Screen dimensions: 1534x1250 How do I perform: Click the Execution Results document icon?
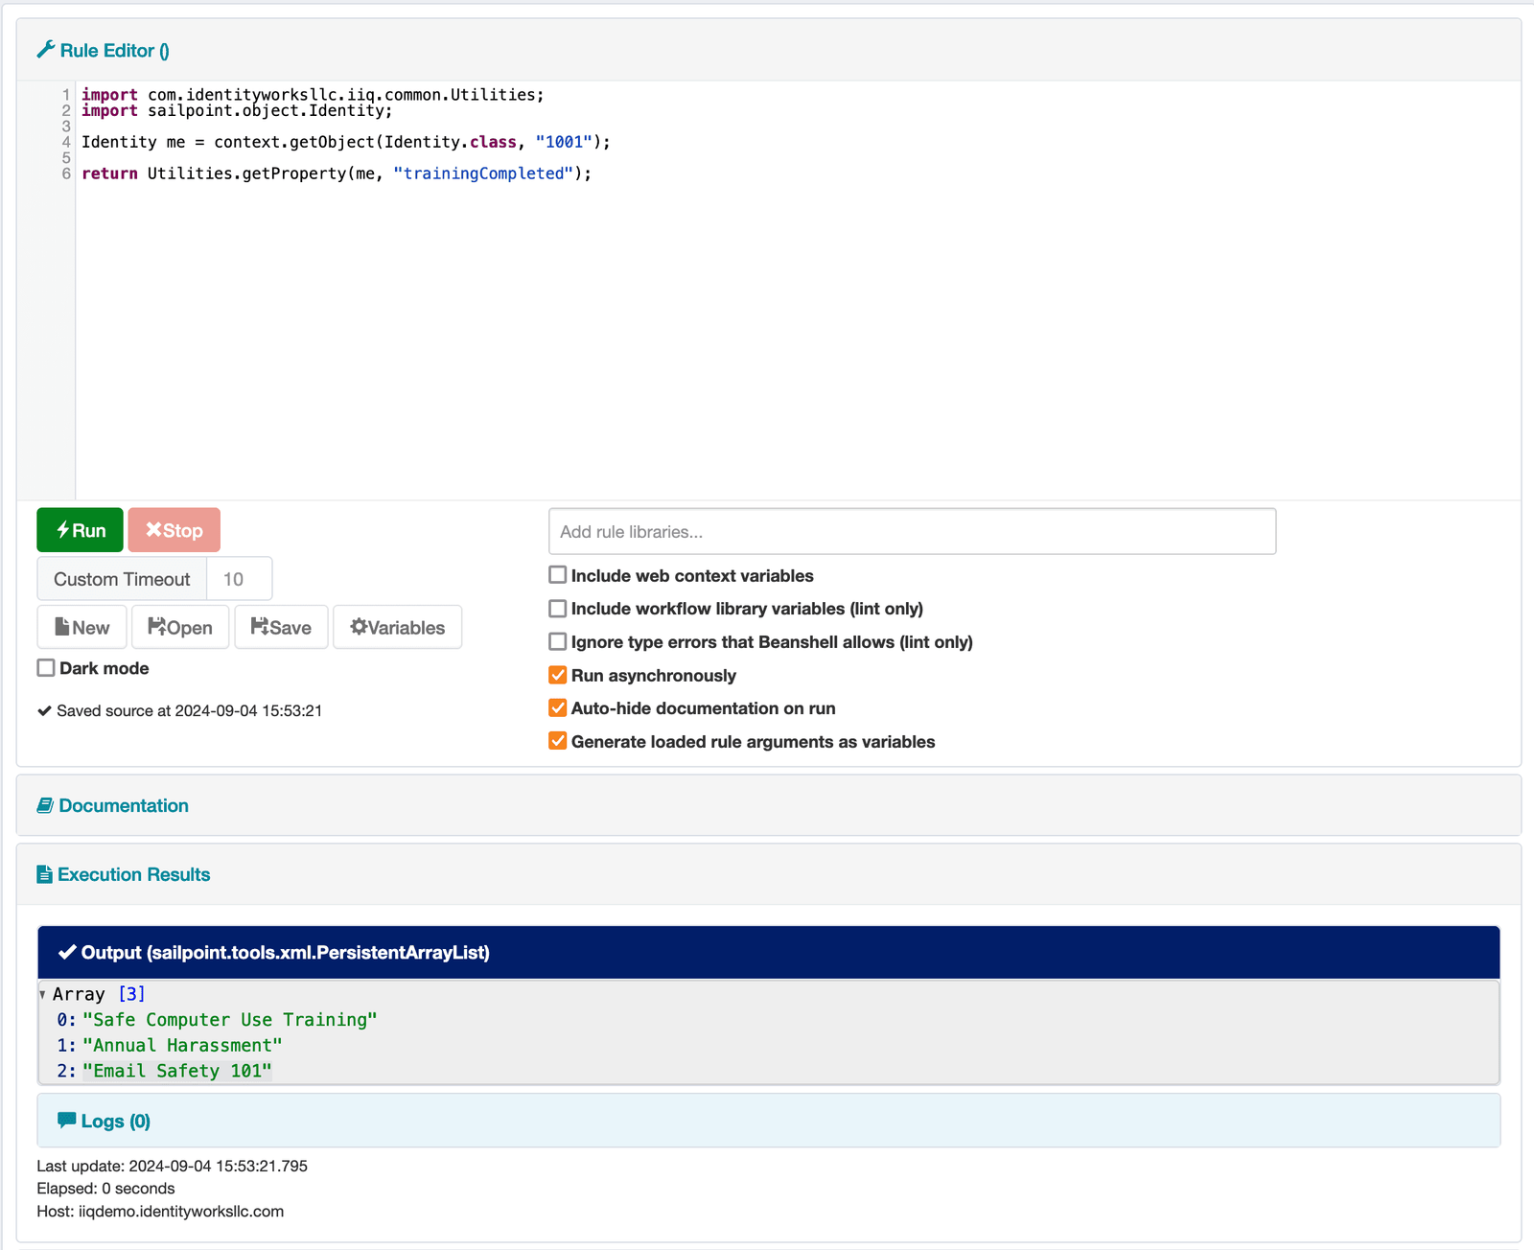[x=44, y=874]
